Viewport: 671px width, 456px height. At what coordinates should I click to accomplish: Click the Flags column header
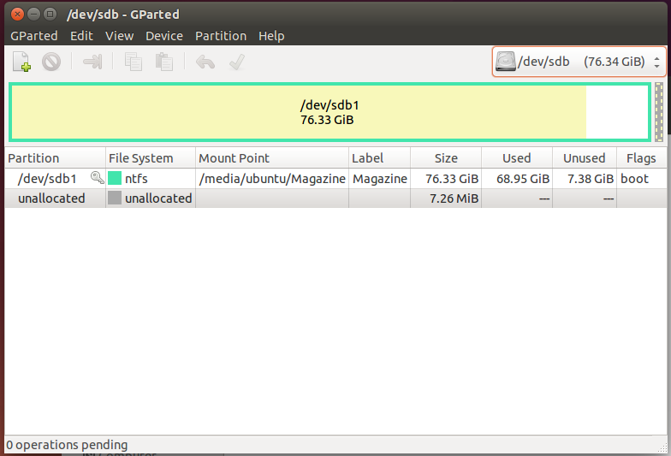click(641, 157)
